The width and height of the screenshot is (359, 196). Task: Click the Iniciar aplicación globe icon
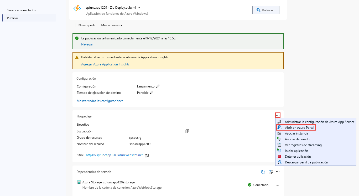click(279, 151)
